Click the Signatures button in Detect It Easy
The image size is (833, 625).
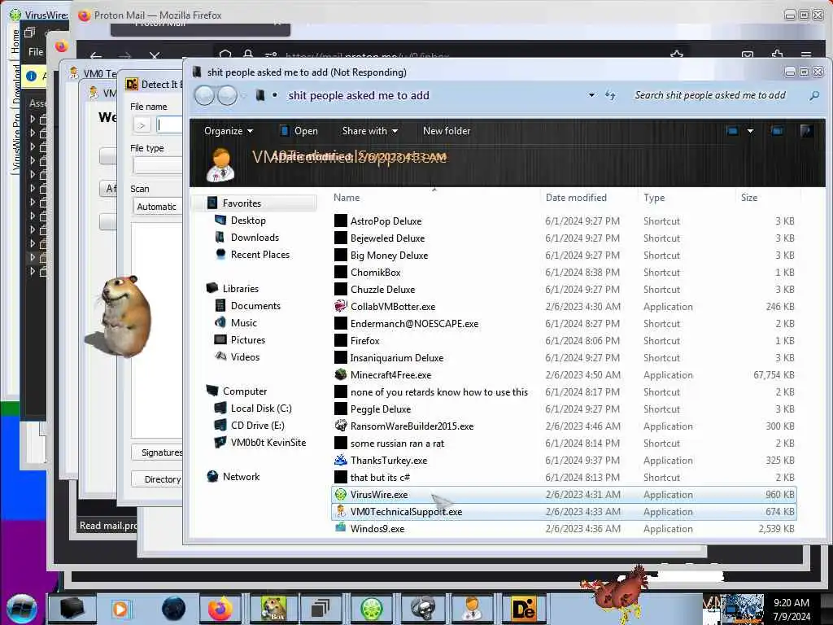click(157, 452)
